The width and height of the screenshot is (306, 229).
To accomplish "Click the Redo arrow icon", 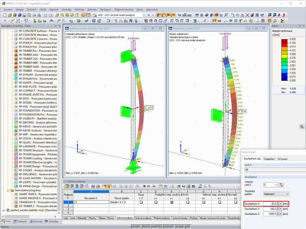I will 50,15.
